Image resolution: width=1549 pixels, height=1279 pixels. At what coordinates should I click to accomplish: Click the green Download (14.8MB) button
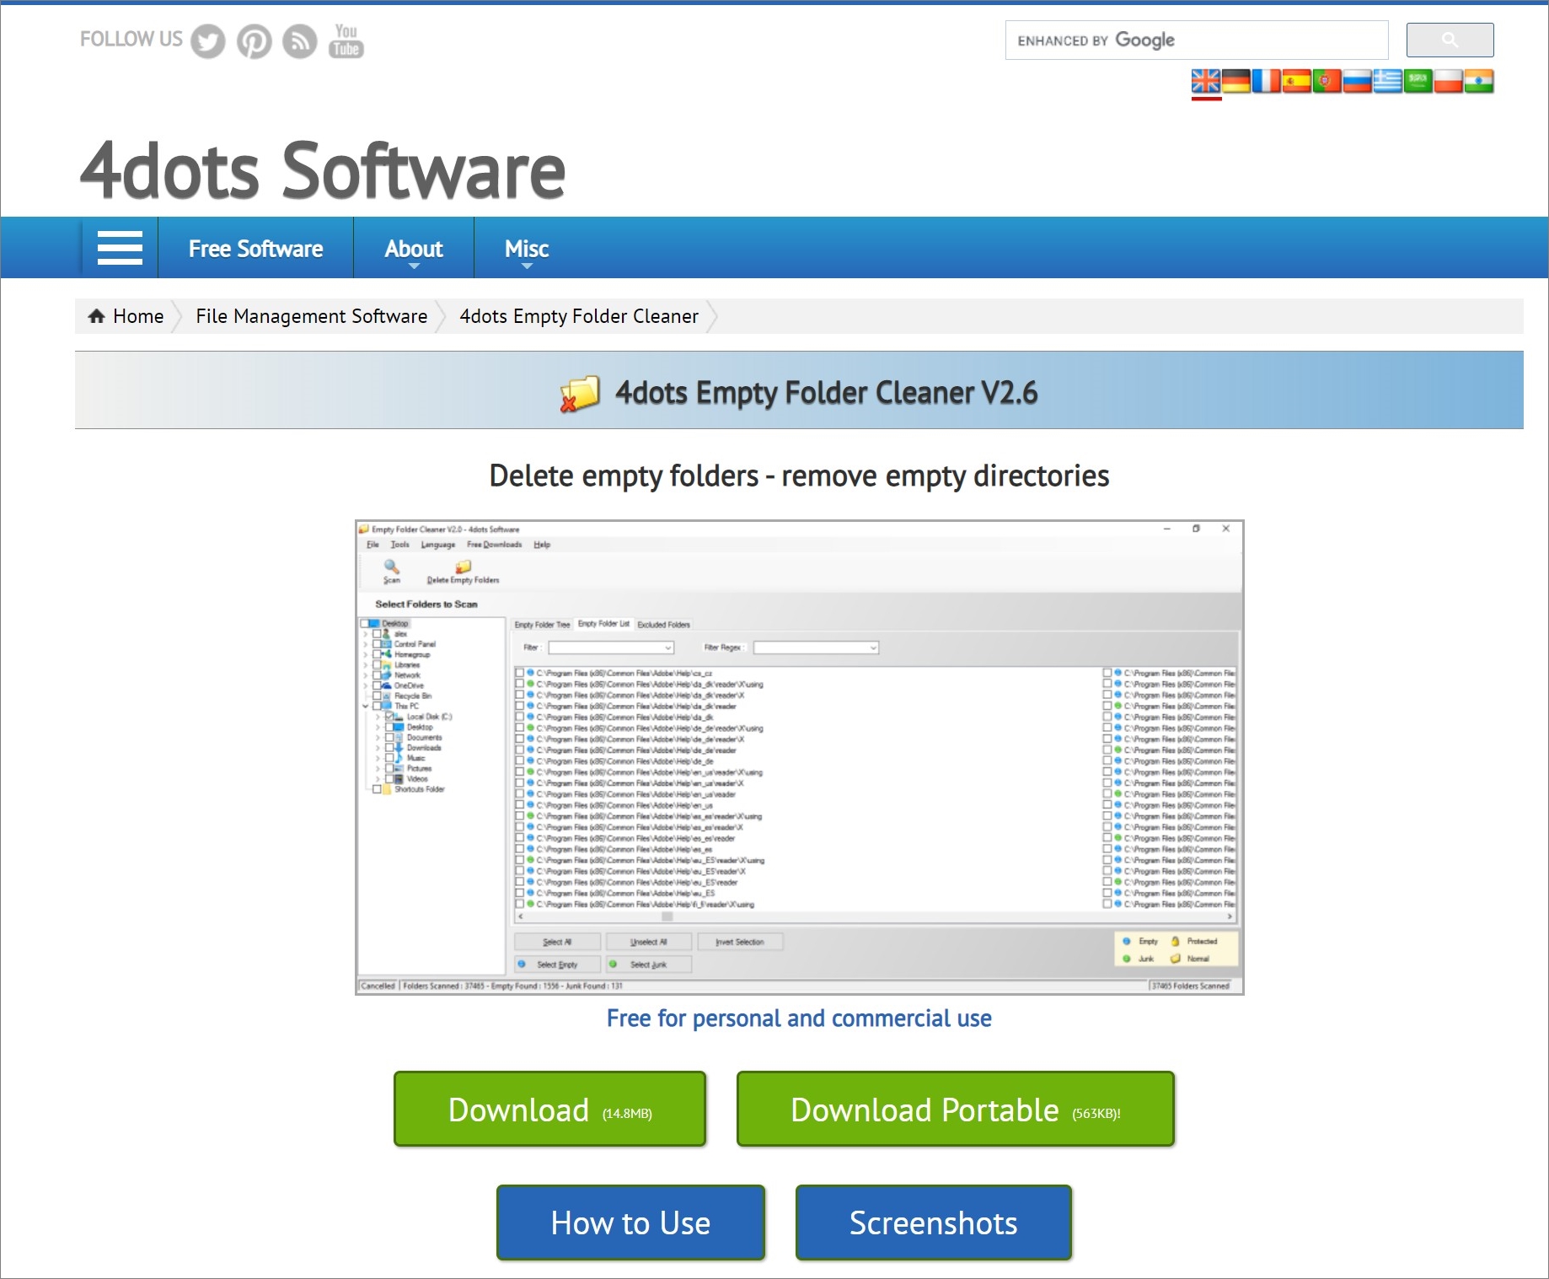tap(549, 1109)
